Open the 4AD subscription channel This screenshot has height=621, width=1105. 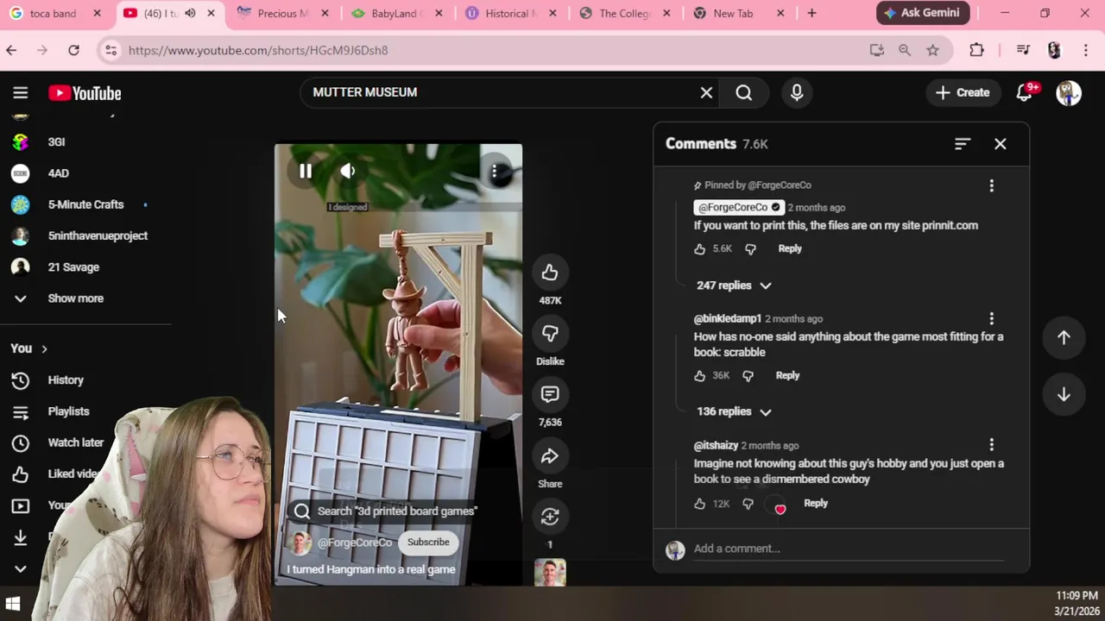pos(58,173)
